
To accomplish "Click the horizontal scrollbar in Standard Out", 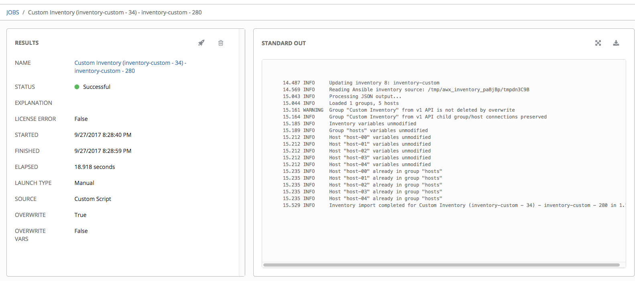I will (442, 265).
